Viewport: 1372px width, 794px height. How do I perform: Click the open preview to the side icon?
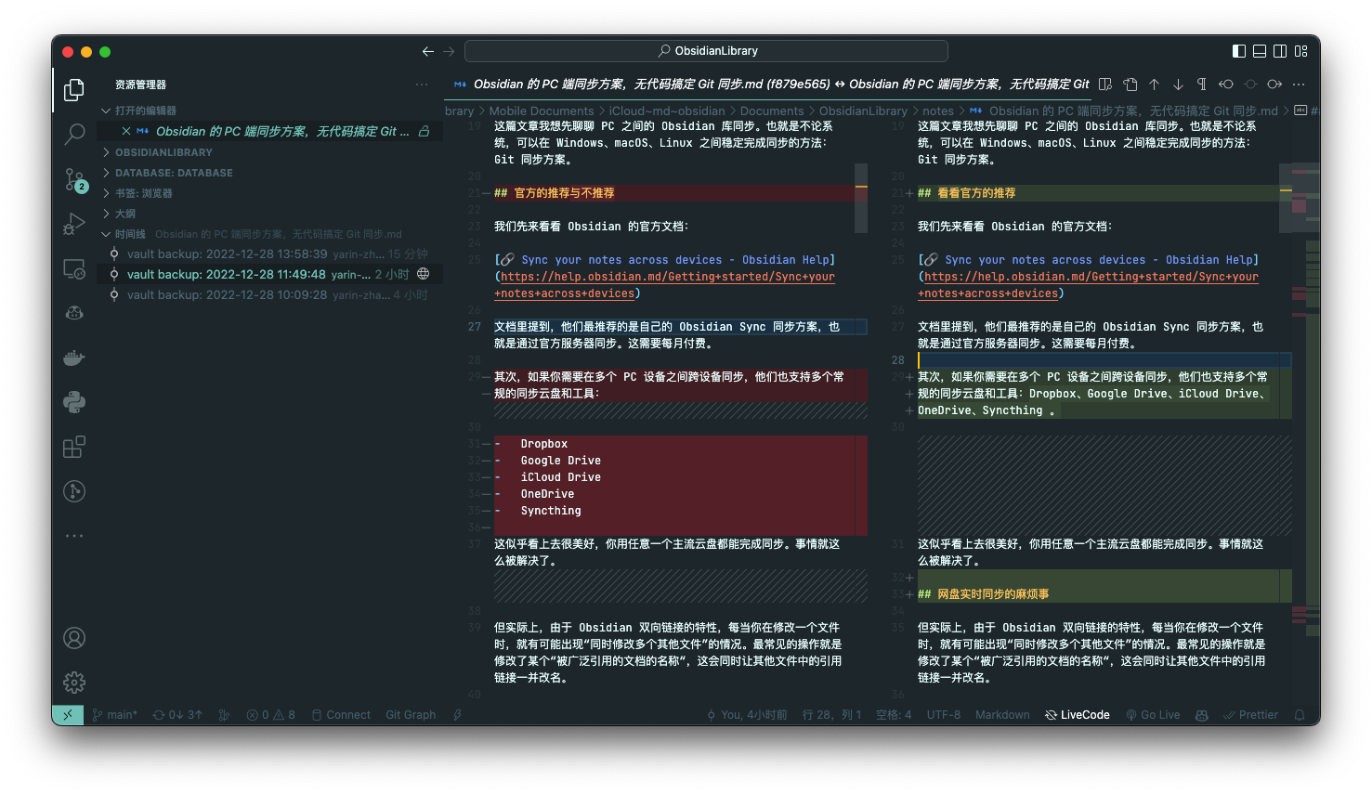coord(1105,84)
